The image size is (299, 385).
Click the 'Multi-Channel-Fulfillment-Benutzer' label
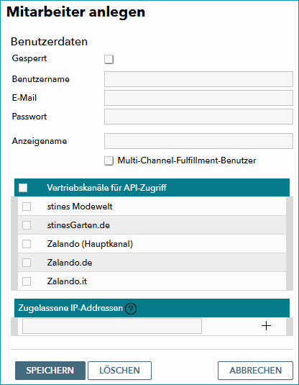pyautogui.click(x=187, y=160)
